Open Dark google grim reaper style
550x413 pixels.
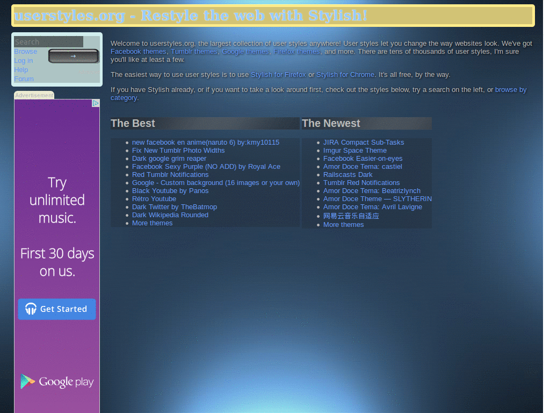pyautogui.click(x=169, y=159)
